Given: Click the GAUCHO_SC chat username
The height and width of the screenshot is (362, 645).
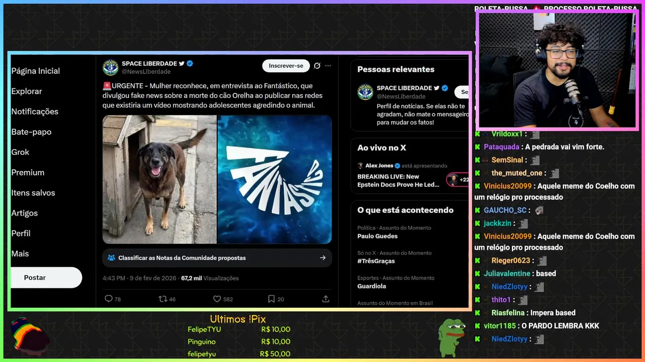Looking at the screenshot, I should [x=505, y=210].
